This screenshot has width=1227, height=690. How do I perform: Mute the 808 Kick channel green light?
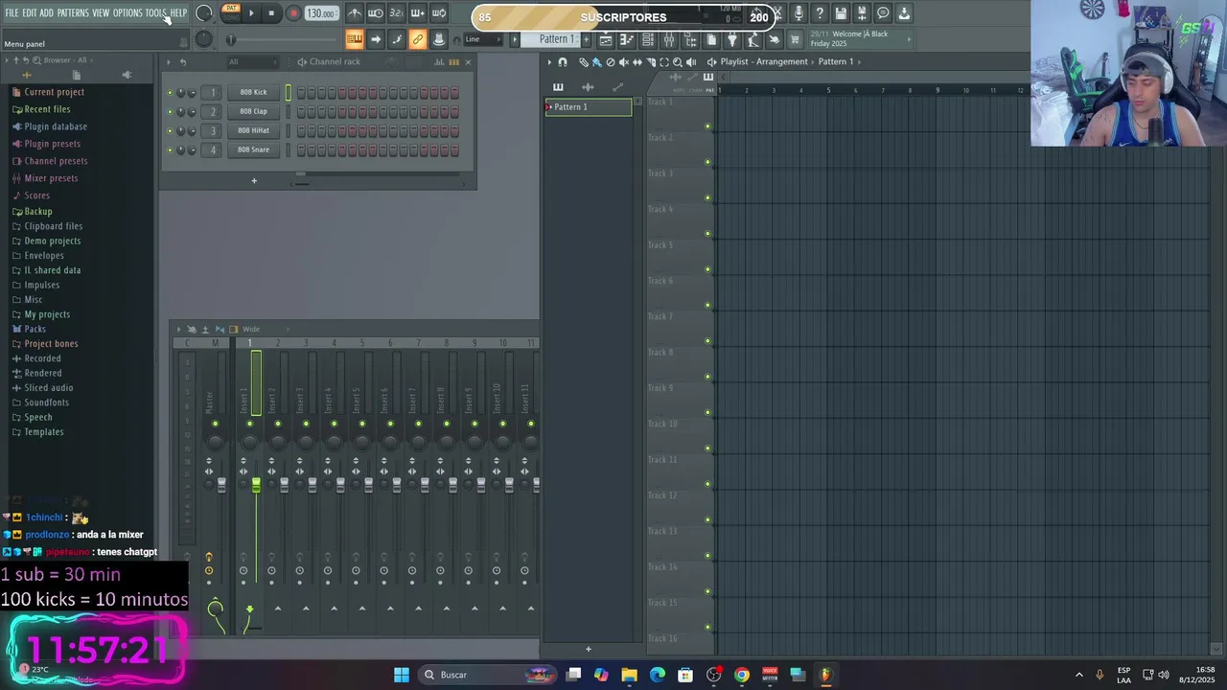(170, 93)
